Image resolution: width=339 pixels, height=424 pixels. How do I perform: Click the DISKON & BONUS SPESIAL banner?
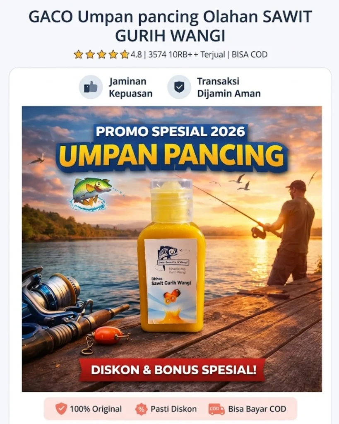coord(173,370)
